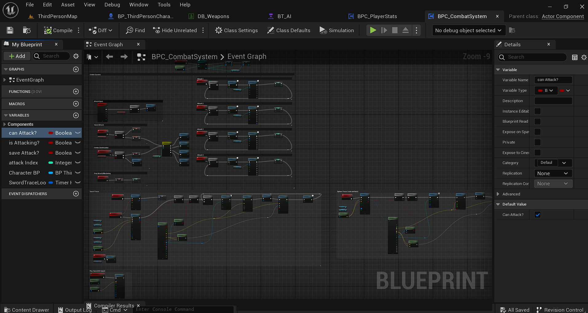588x313 pixels.
Task: Switch to ThirdPersonMap tab
Action: point(57,16)
